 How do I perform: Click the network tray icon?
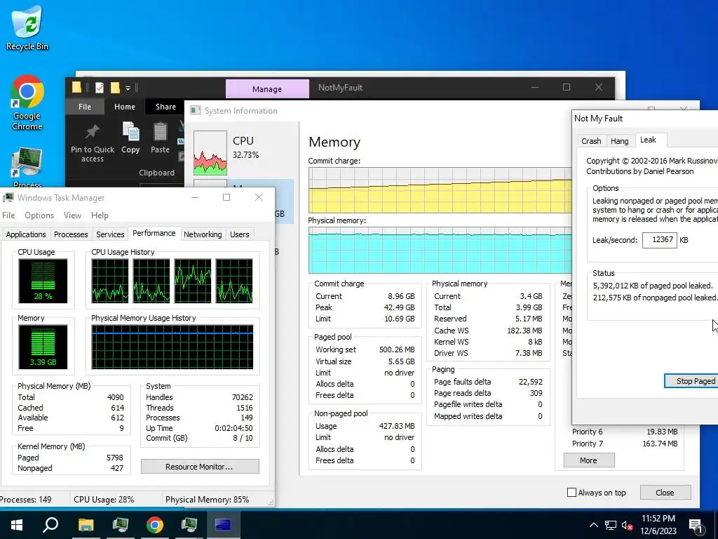[x=611, y=525]
